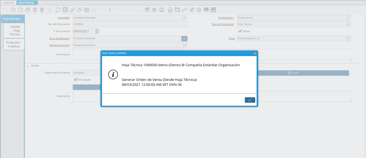The height and width of the screenshot is (158, 366).
Task: Click the padlock Lock icon
Action: point(170,10)
